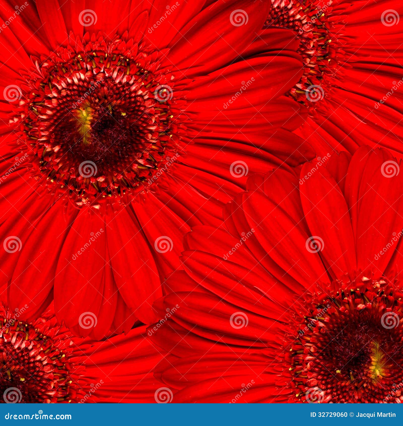Click the black footer bar
Screen dimensions: 403x426
click(201, 416)
